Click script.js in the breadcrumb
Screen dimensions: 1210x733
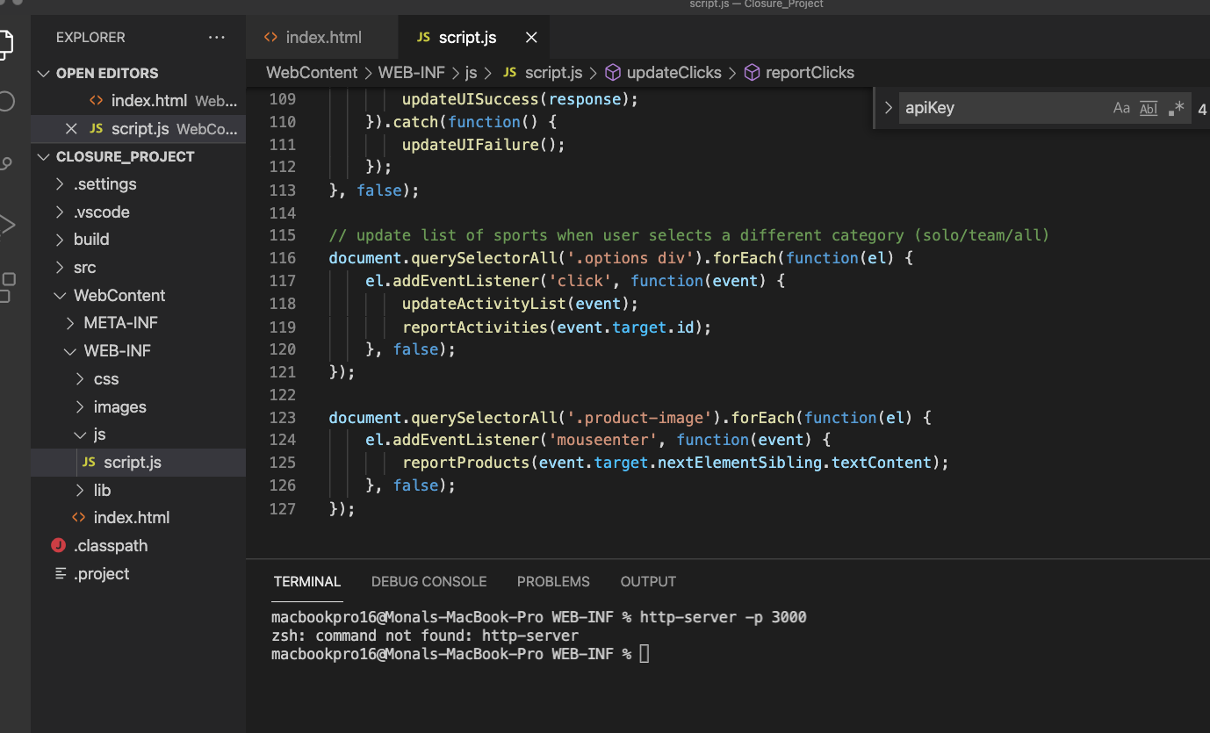click(553, 73)
